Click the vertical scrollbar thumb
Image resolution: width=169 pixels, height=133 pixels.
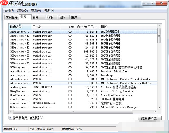click(159, 36)
